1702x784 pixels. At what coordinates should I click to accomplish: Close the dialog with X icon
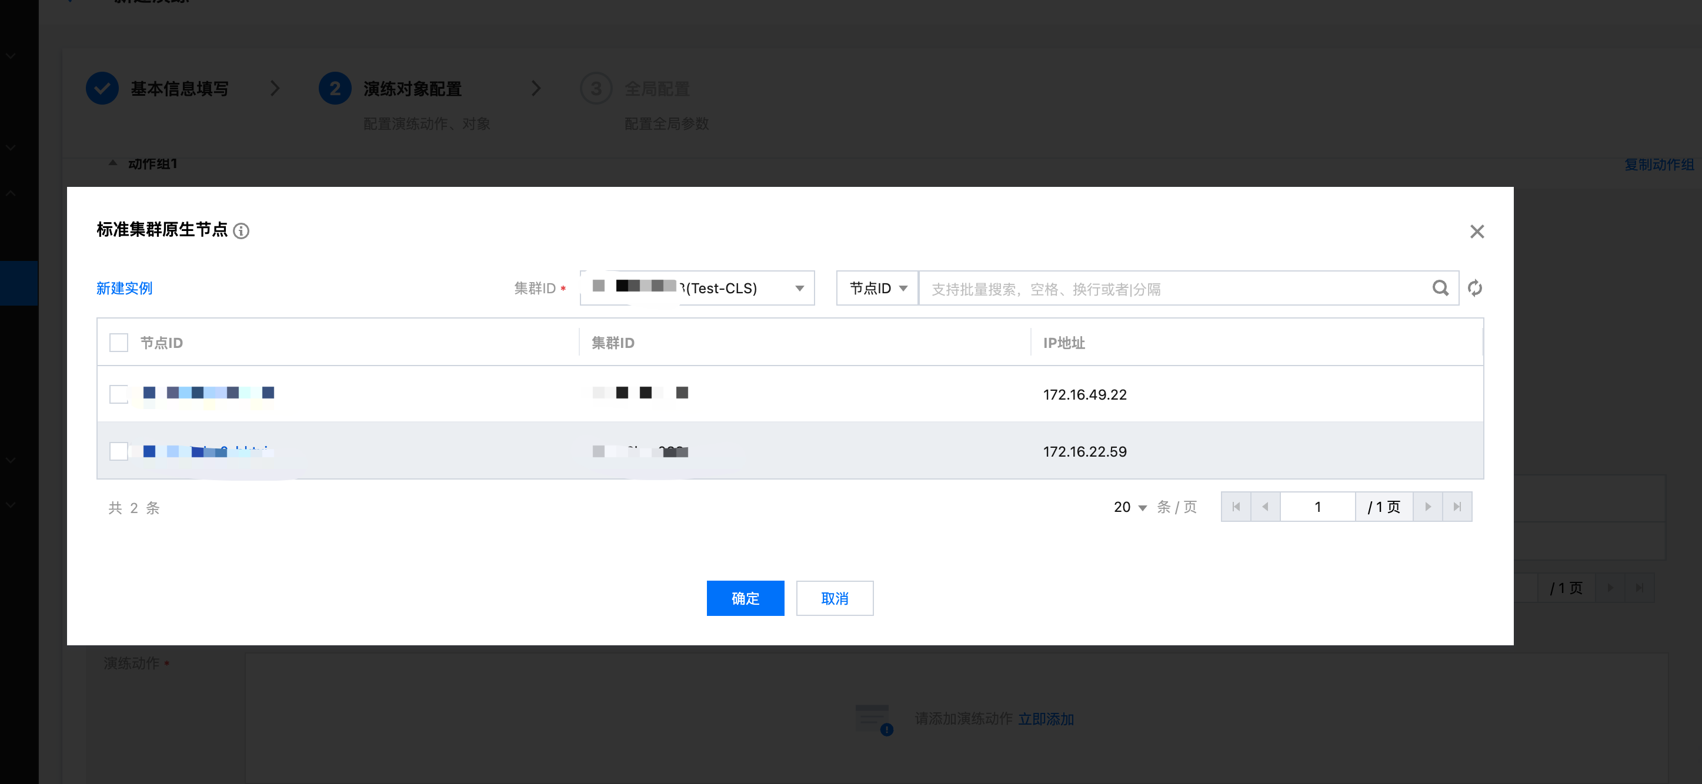pos(1477,232)
